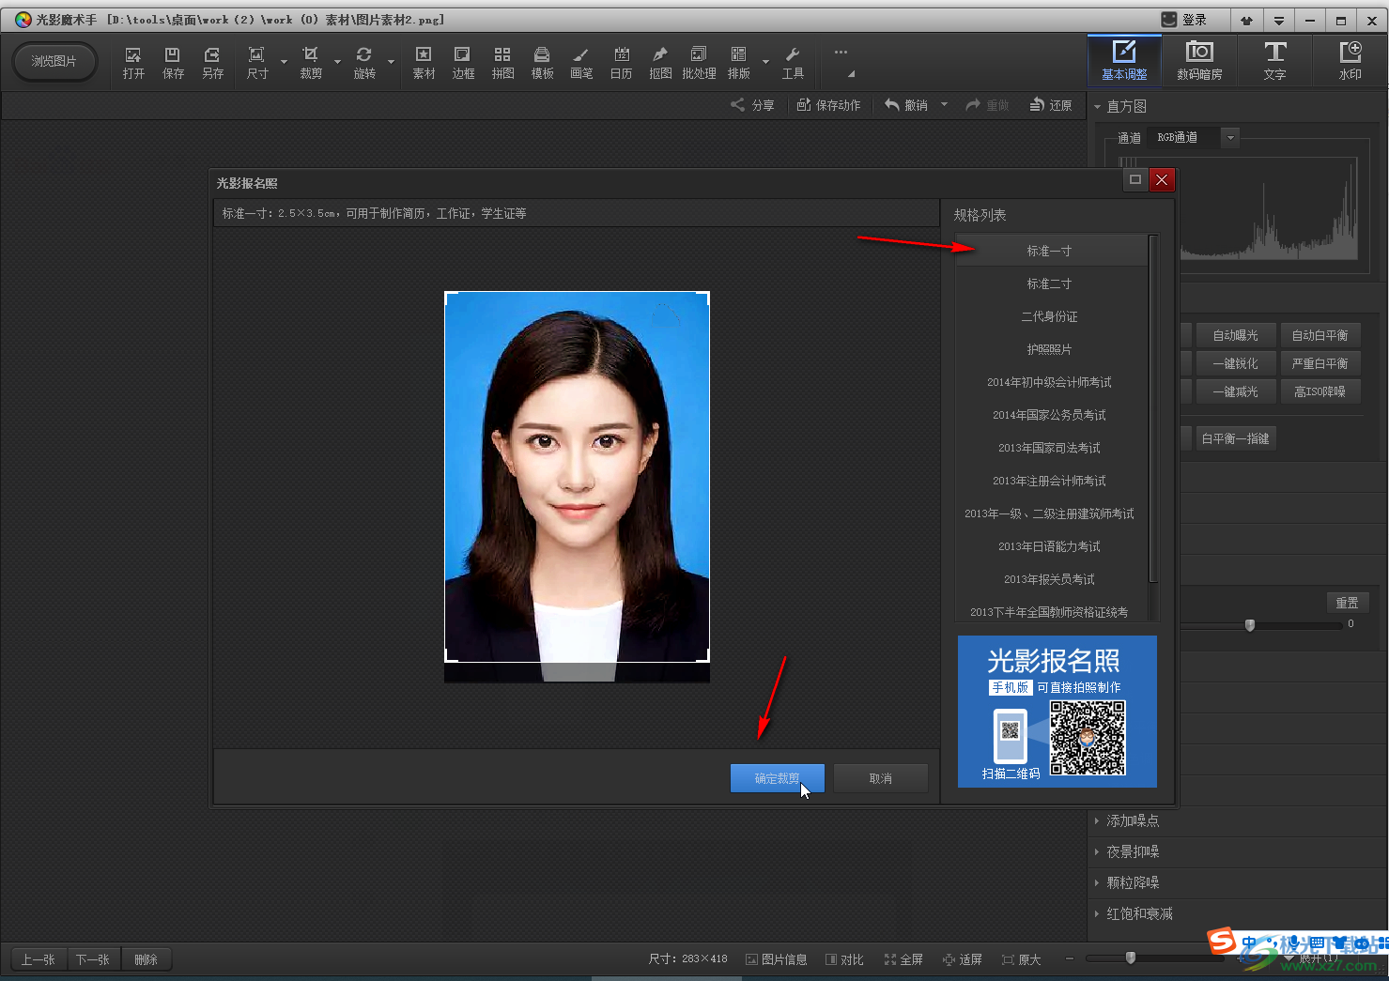Click the 自动曝光 button
This screenshot has width=1389, height=981.
[x=1235, y=335]
